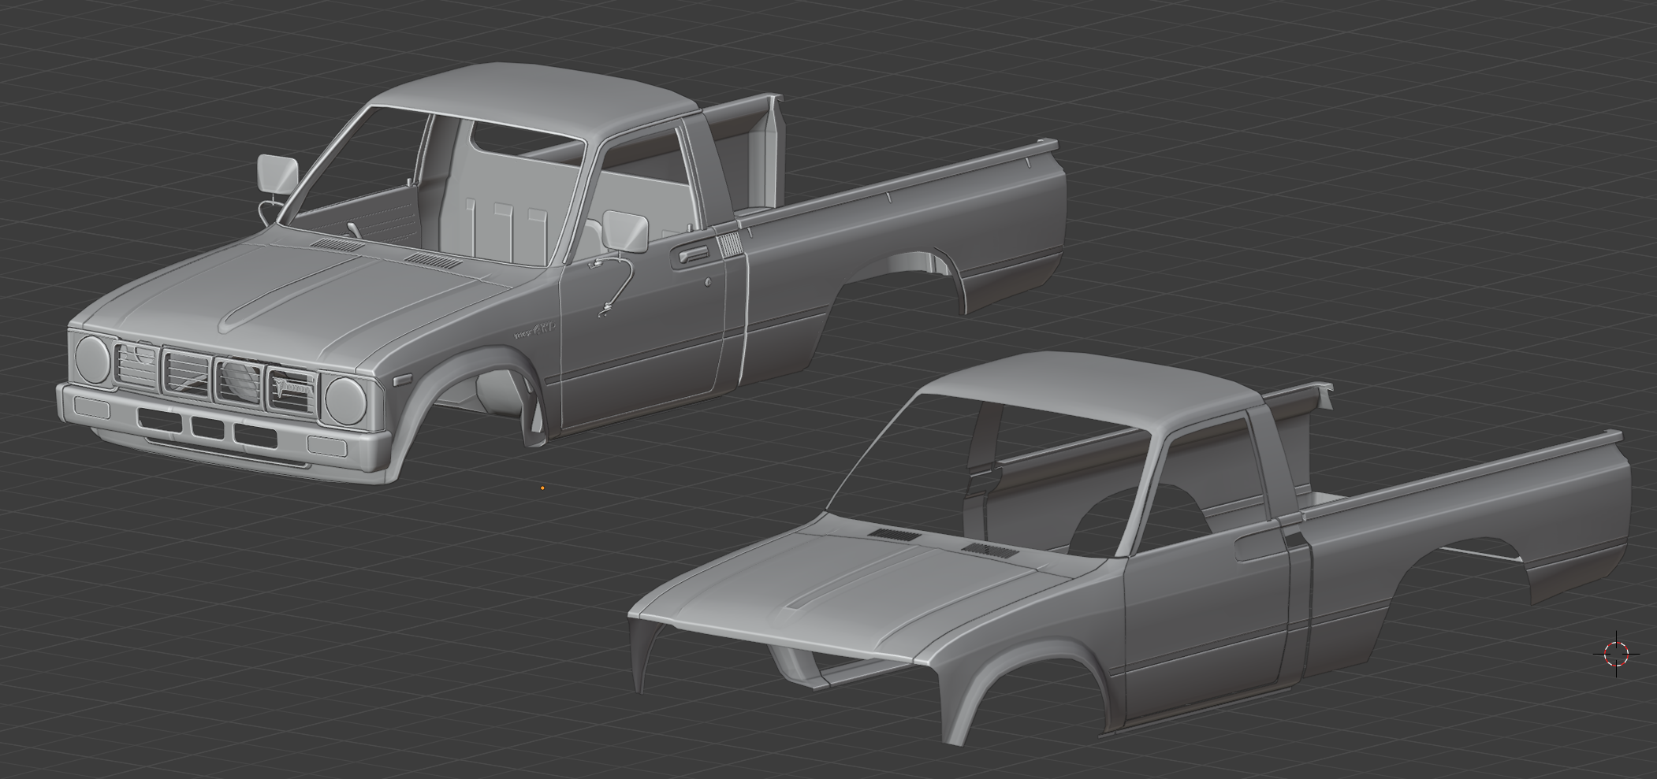Click the red-white 3D cursor crosshair

[x=1616, y=653]
